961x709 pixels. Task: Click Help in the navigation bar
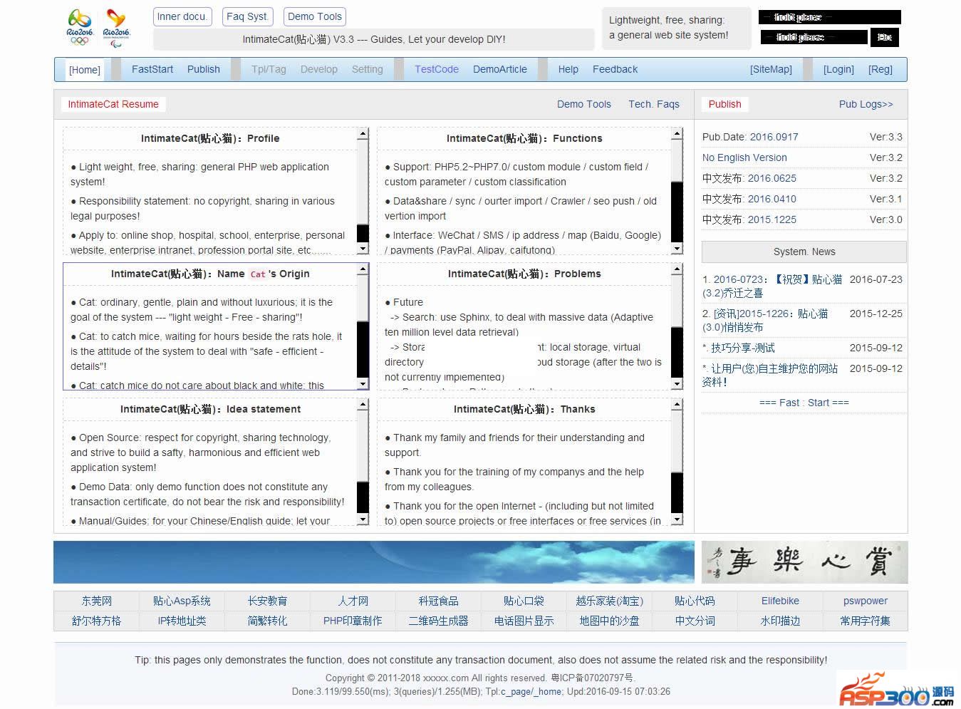568,69
